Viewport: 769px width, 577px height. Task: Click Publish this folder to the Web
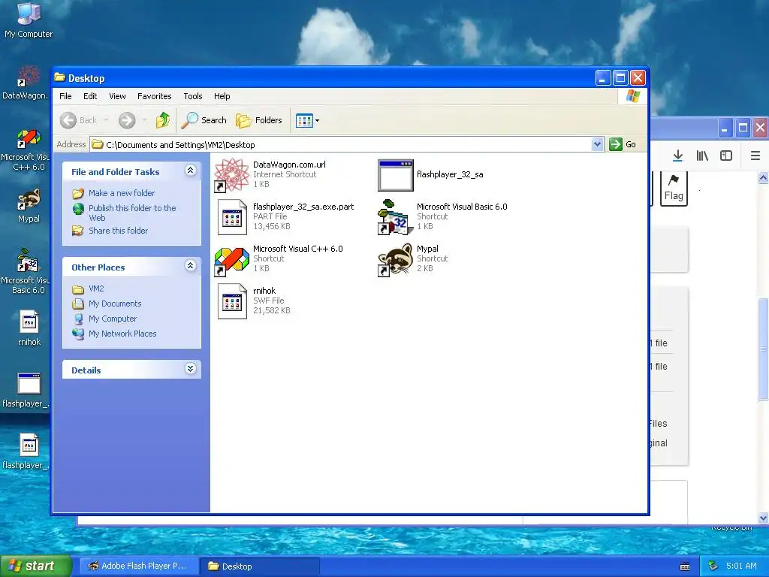pyautogui.click(x=132, y=213)
